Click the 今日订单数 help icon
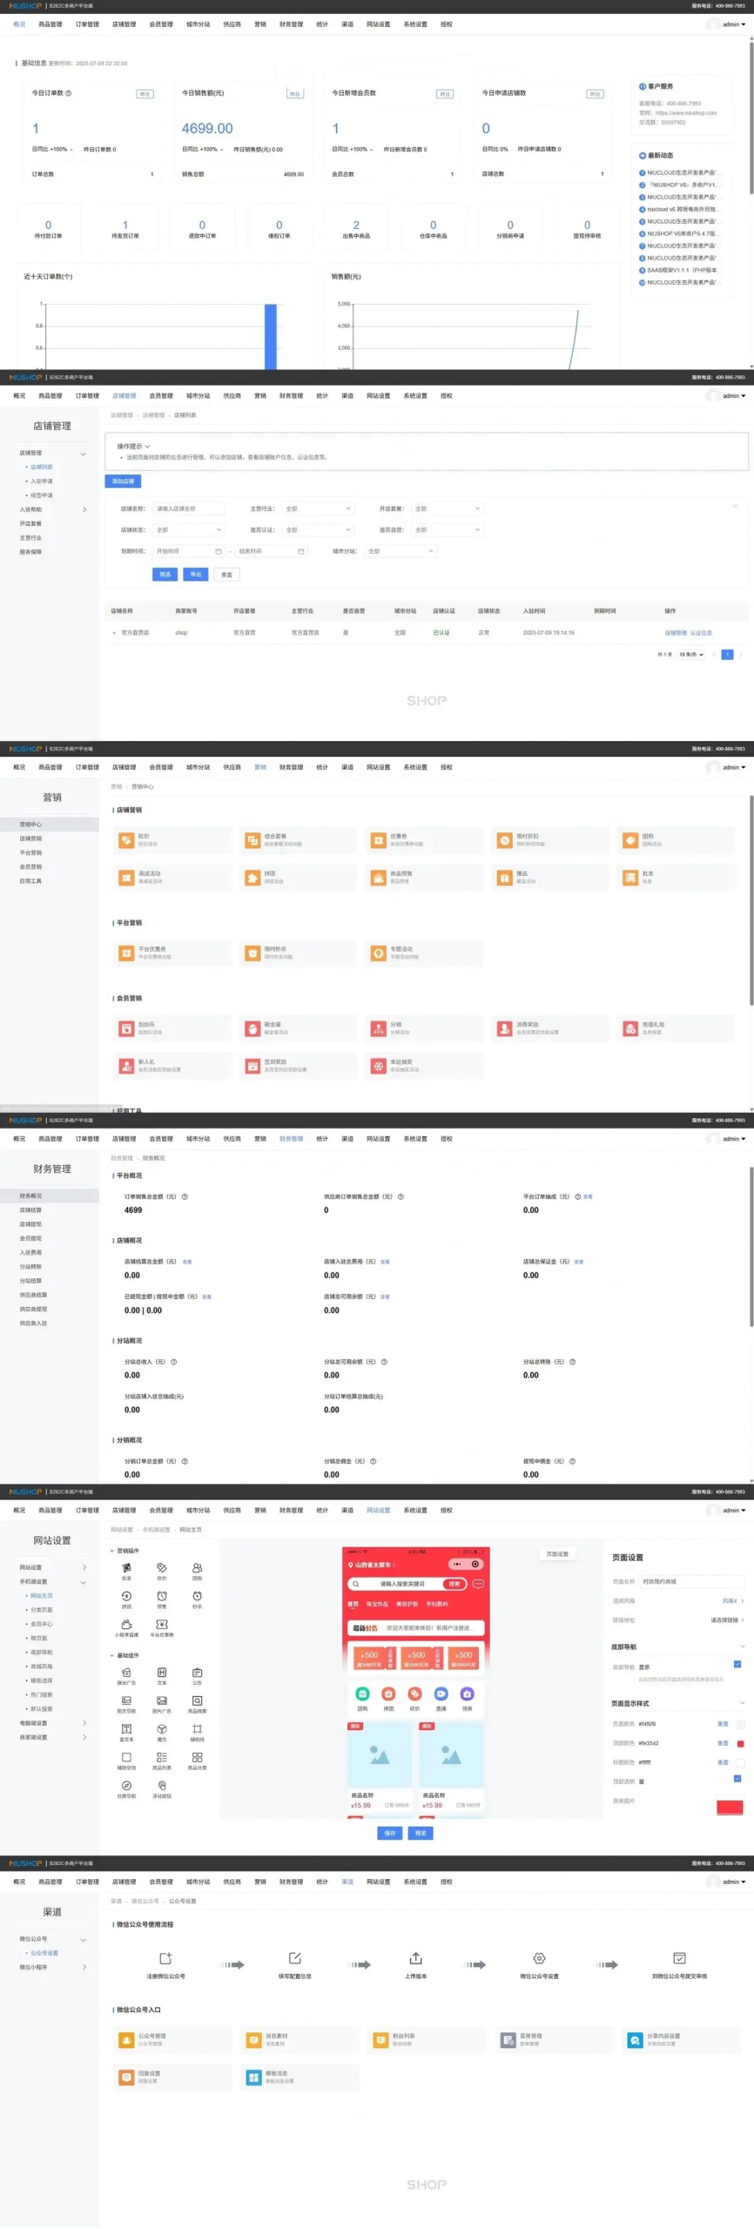Screen dimensions: 754x2229 (69, 93)
